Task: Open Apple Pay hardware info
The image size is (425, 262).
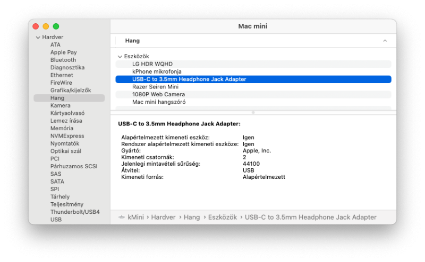Action: (x=63, y=52)
